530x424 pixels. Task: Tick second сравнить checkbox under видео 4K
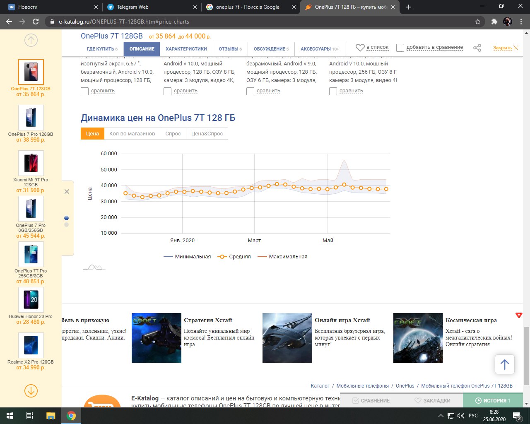coord(167,91)
